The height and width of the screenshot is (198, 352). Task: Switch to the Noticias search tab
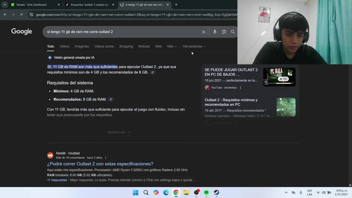click(144, 46)
